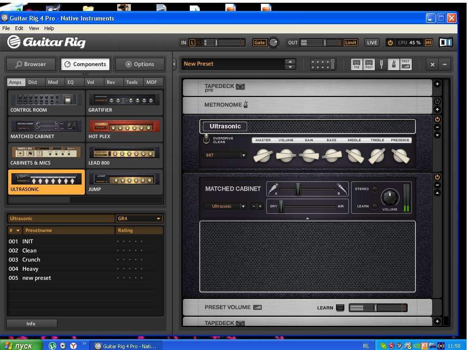Image resolution: width=467 pixels, height=350 pixels.
Task: Toggle the Metronome icon in the toolbar
Action: click(x=393, y=65)
